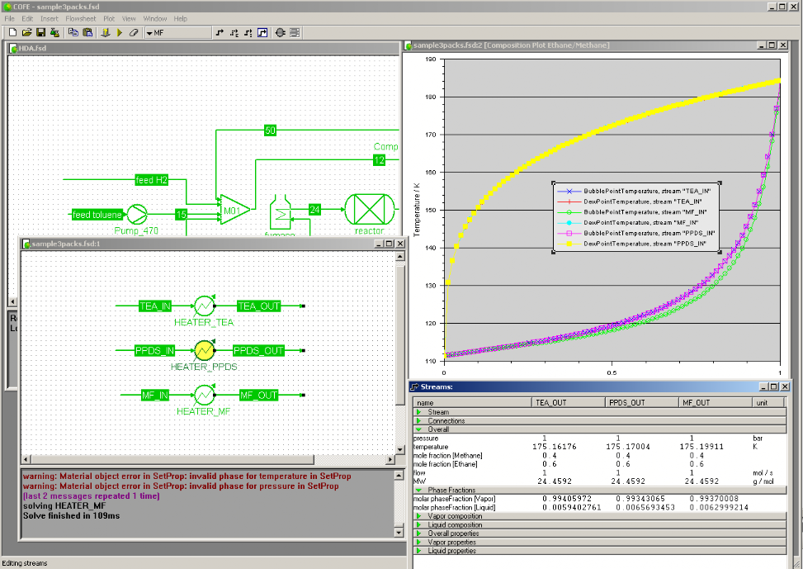Open a flowsheet file from toolbar
Image resolution: width=803 pixels, height=569 pixels.
click(x=27, y=32)
